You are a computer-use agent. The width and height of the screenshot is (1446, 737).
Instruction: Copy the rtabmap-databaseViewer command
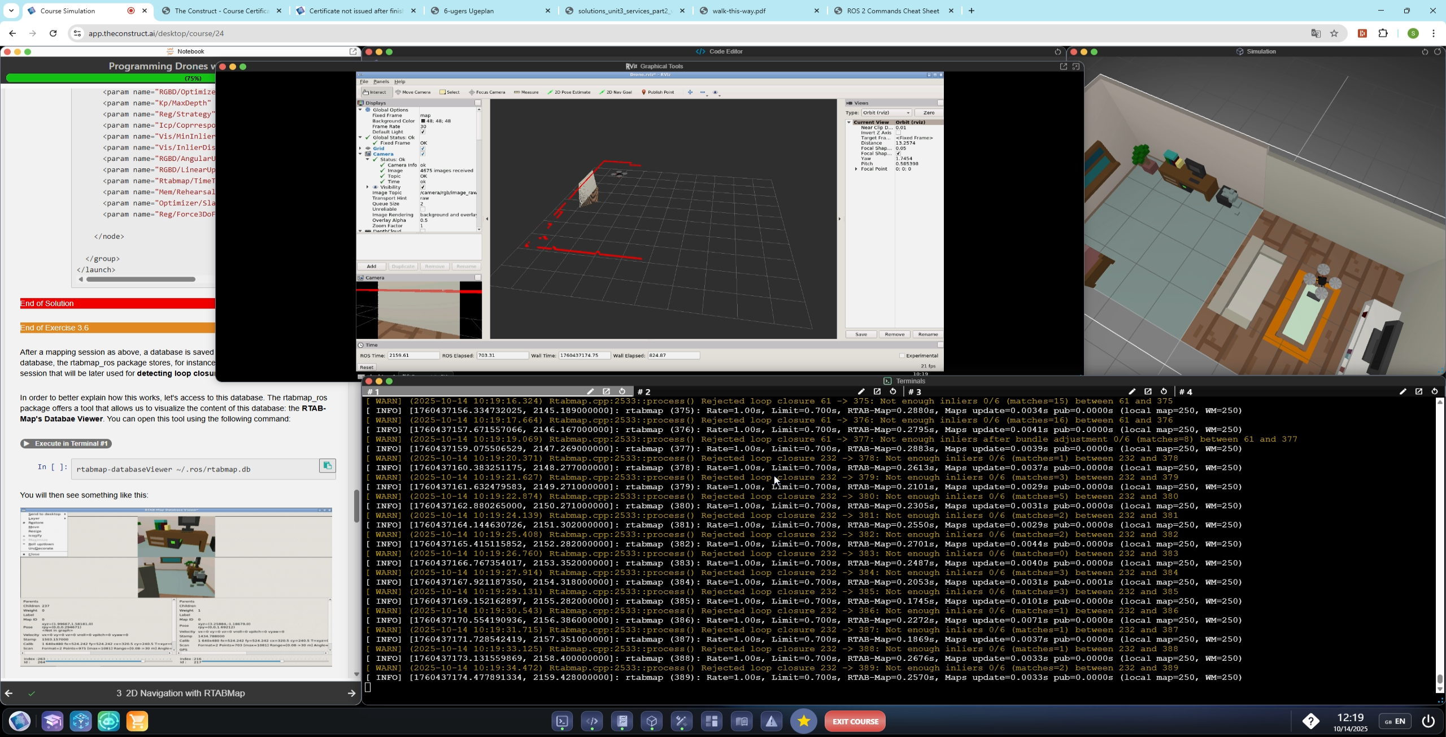point(327,466)
